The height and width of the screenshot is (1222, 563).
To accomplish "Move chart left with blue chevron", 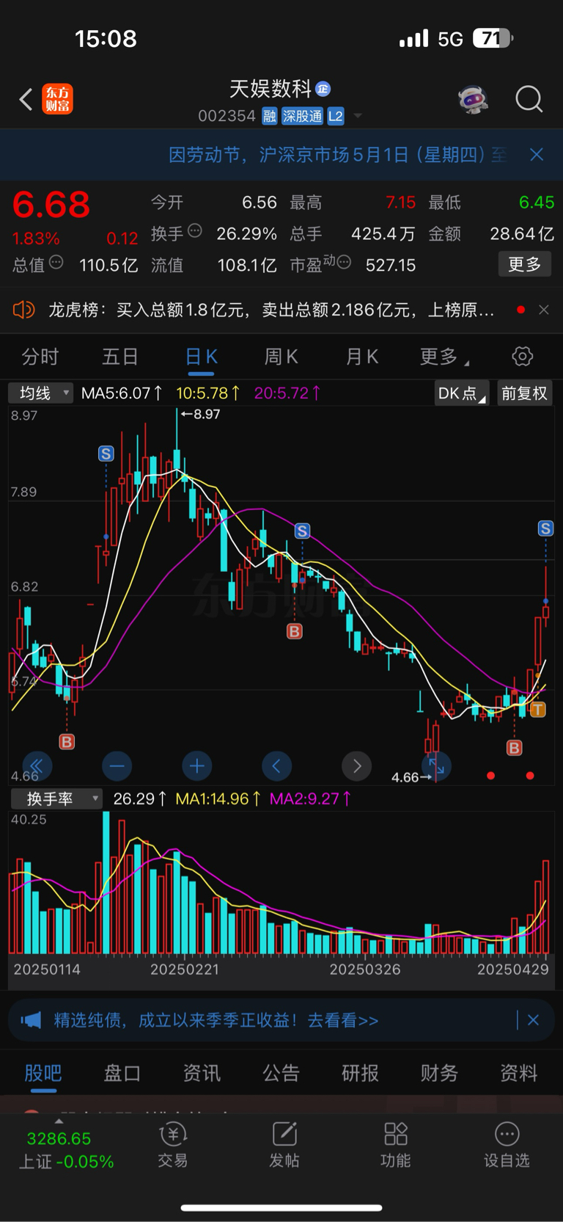I will [276, 767].
